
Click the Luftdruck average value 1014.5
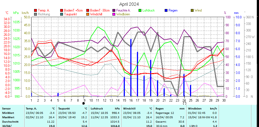pos(115,122)
